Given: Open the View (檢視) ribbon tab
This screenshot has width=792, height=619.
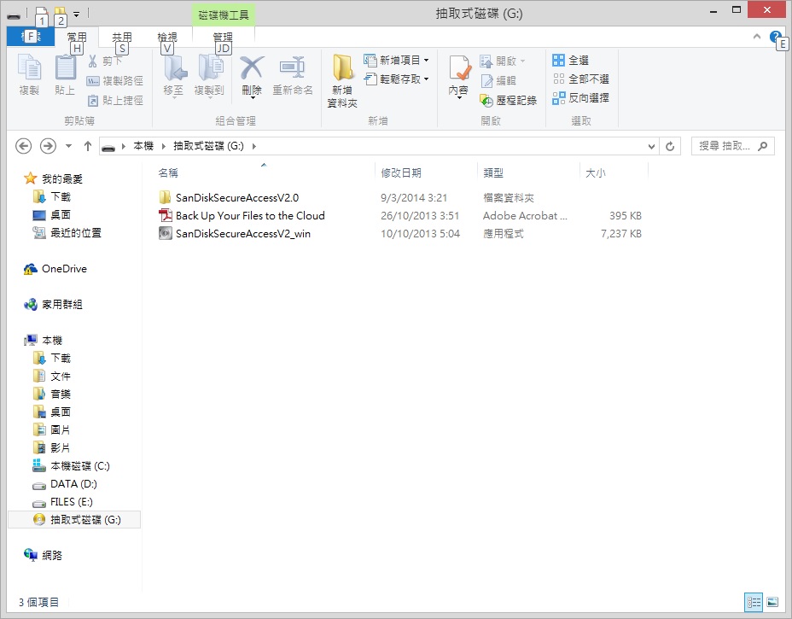Looking at the screenshot, I should coord(167,38).
